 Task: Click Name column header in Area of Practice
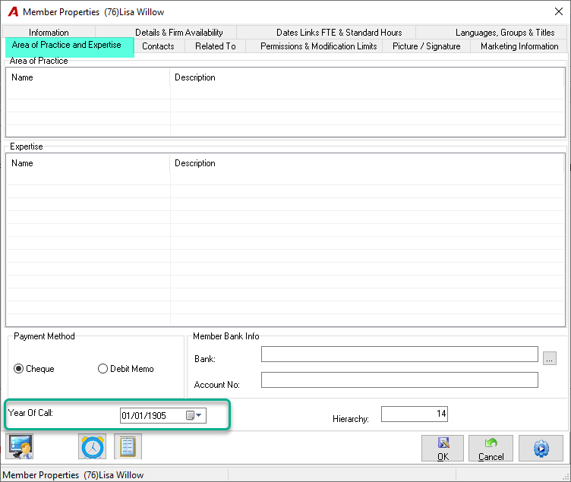click(88, 77)
